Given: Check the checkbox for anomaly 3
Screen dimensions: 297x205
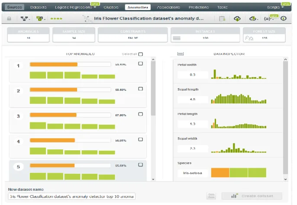Looking at the screenshot, I should click(x=141, y=114).
